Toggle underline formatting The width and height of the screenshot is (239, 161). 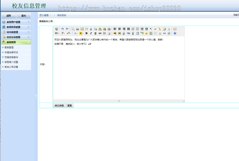(95, 33)
